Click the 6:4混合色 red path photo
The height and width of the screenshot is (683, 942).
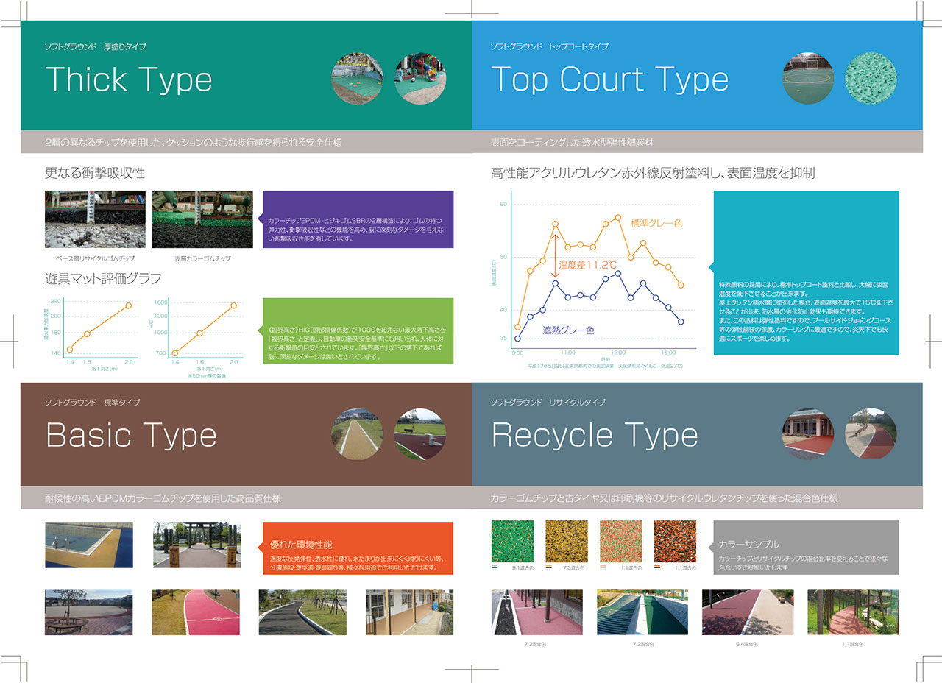(x=748, y=612)
